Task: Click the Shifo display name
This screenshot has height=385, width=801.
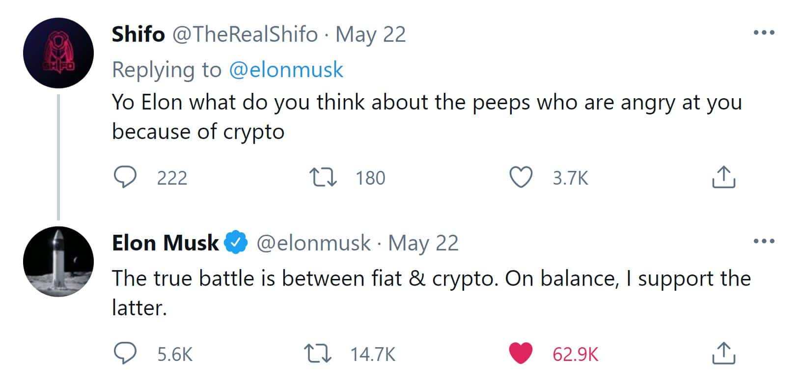Action: 138,34
